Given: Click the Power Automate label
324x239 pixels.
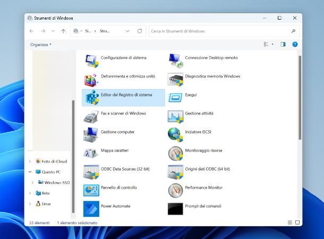Looking at the screenshot, I should coord(115,206).
